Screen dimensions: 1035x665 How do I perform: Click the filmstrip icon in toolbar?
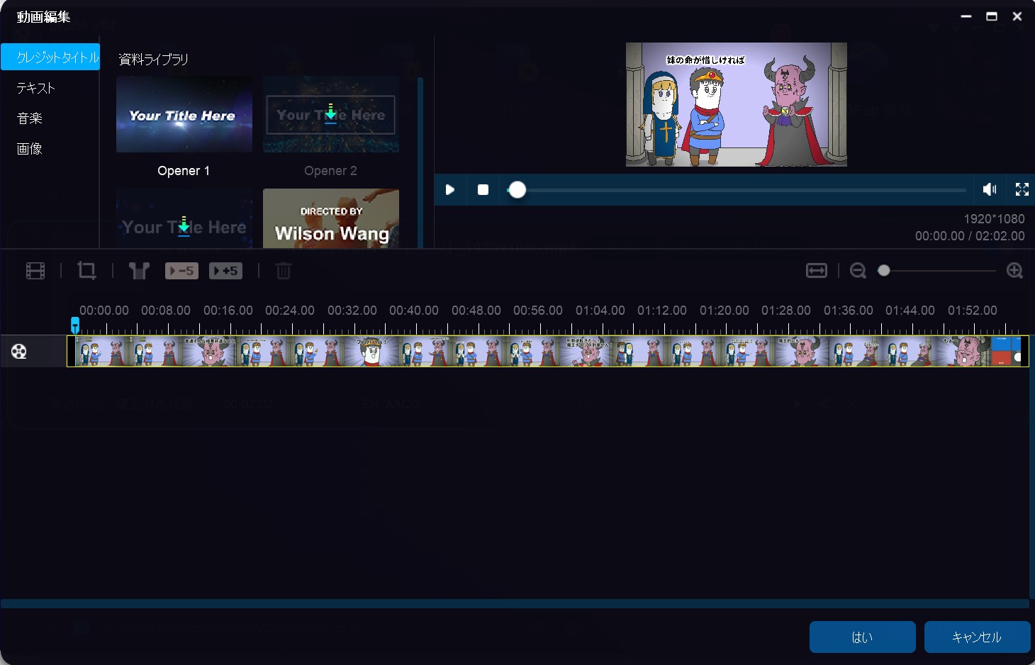[35, 271]
